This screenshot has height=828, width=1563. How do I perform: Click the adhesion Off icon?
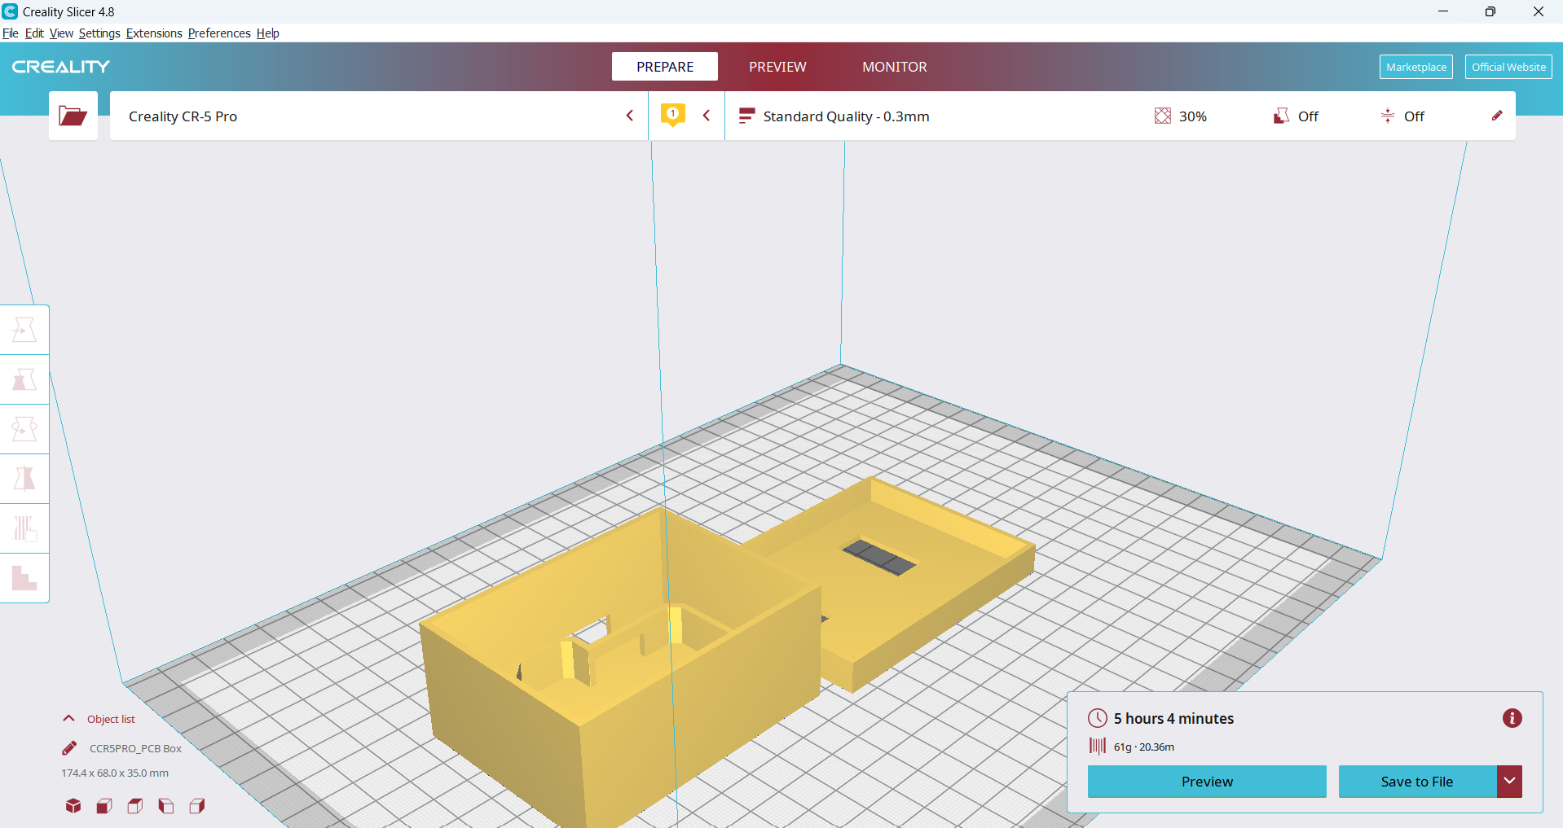[x=1388, y=116]
